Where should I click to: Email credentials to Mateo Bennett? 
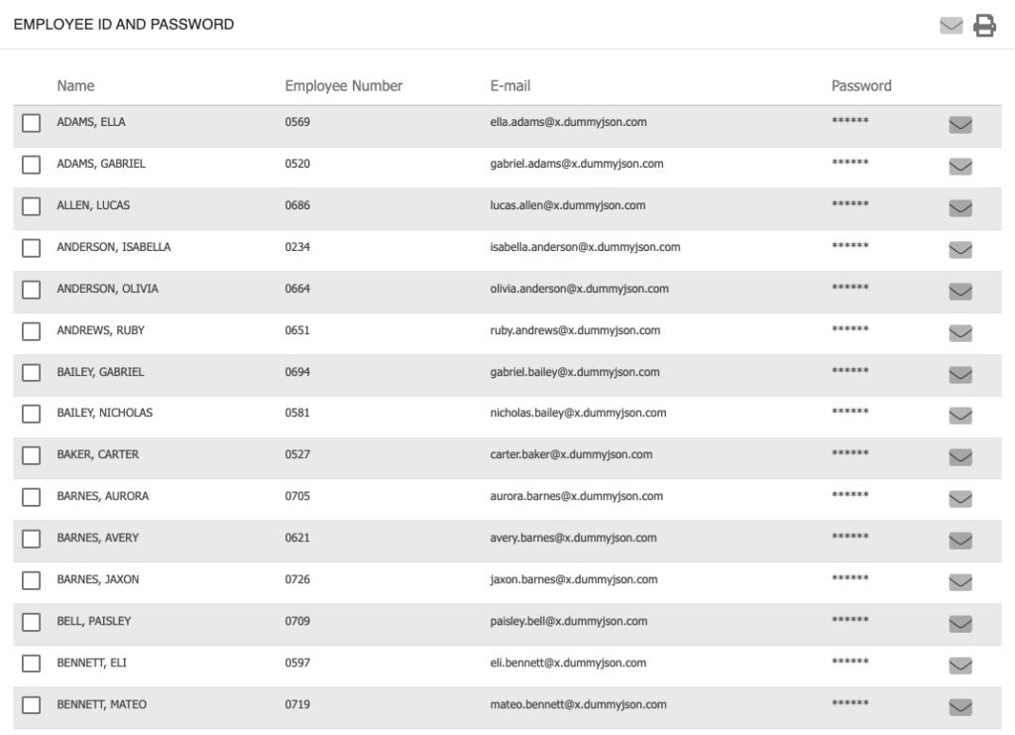pyautogui.click(x=959, y=707)
